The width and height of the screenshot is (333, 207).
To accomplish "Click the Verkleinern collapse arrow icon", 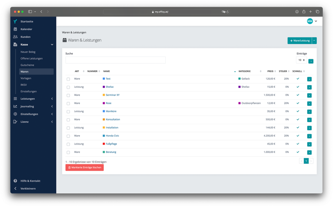I will click(x=15, y=189).
